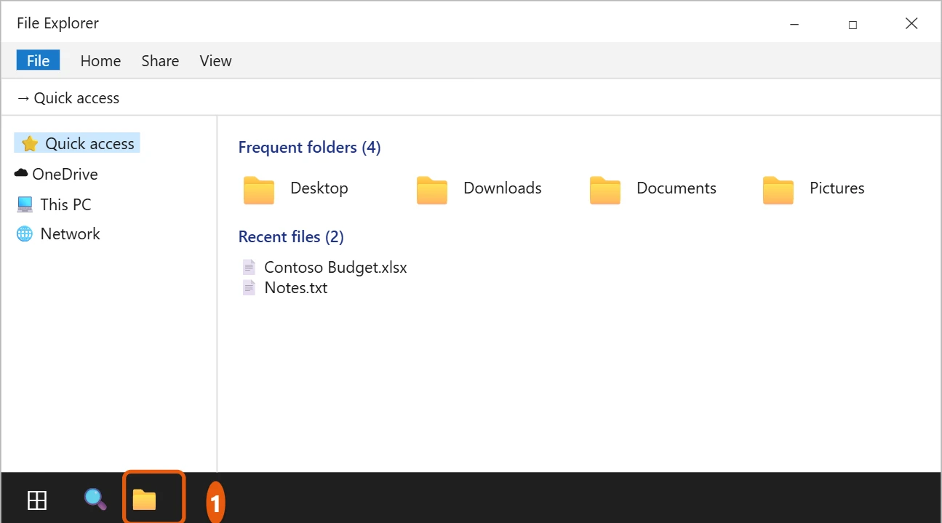Screen dimensions: 942x523
Task: Select the Notes.txt file name
Action: 296,287
